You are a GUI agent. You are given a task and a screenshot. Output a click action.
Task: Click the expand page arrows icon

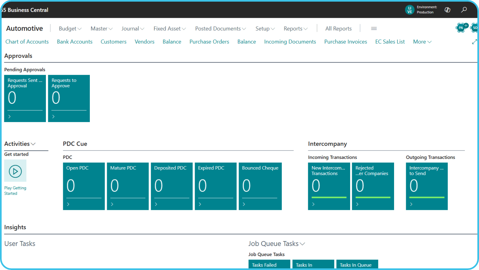(474, 42)
